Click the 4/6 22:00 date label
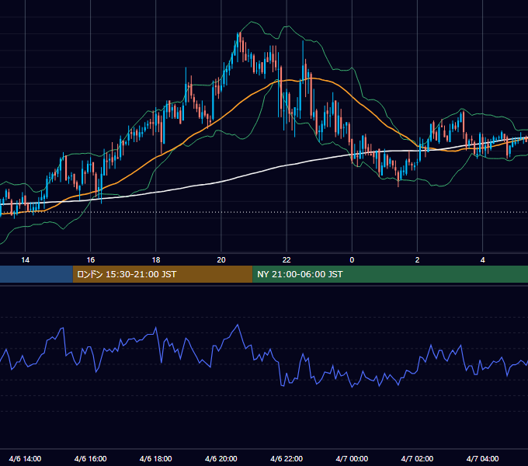 [x=287, y=458]
